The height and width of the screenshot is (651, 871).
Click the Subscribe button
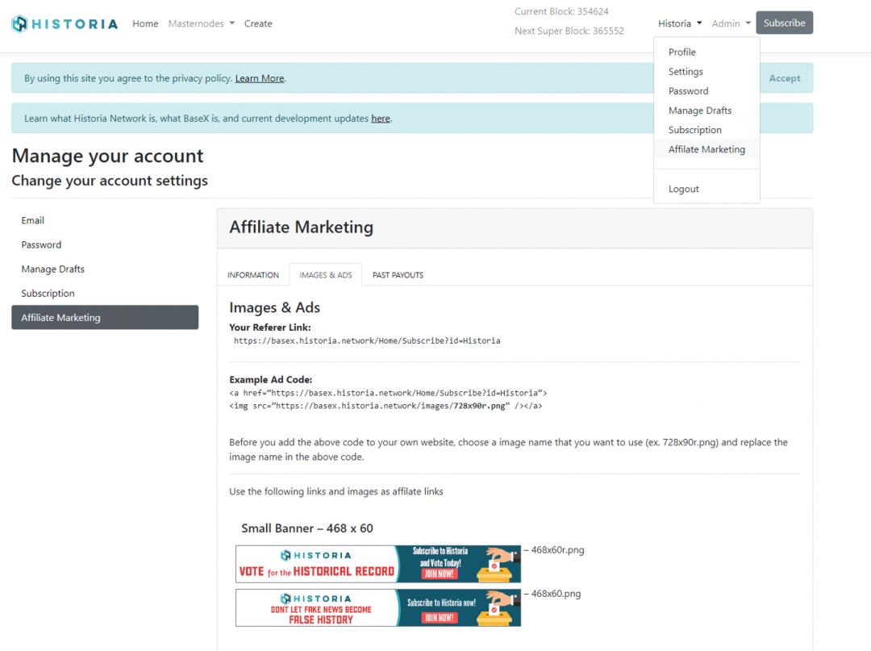[x=784, y=23]
